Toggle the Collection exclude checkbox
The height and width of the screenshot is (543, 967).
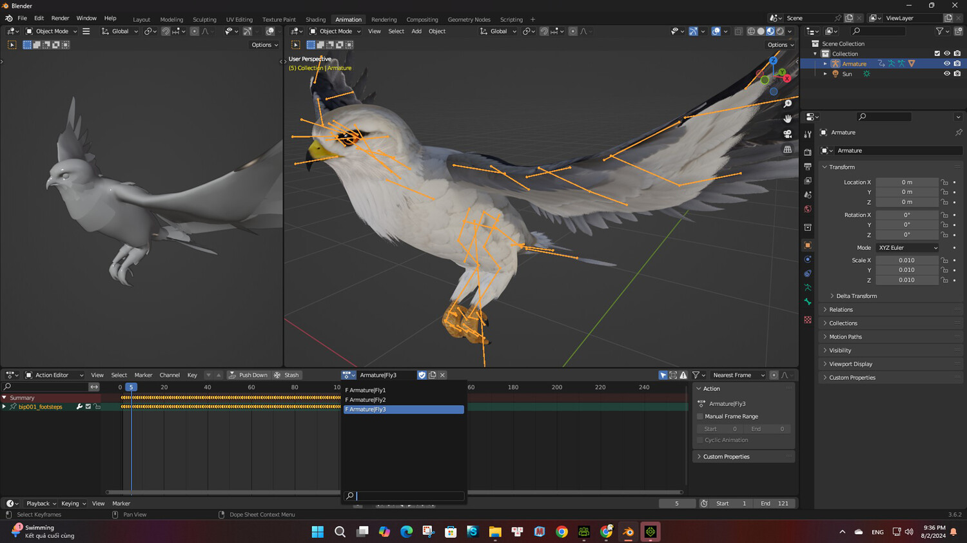tap(937, 53)
